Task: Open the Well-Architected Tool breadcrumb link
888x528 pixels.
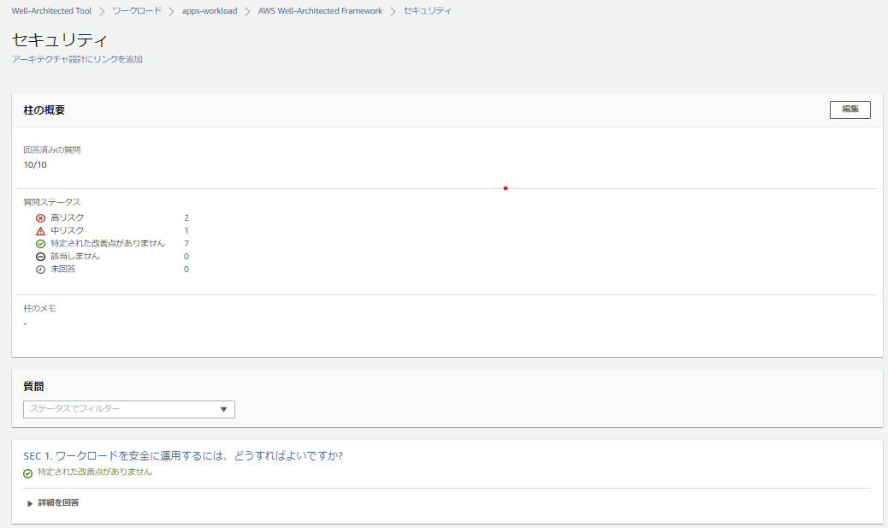Action: point(51,11)
